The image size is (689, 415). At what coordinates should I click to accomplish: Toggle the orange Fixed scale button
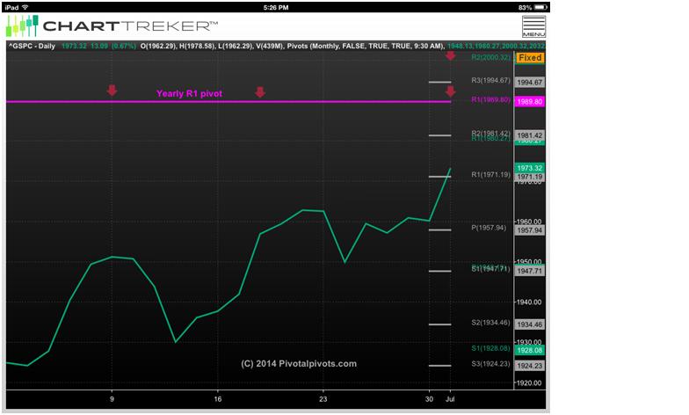(530, 57)
